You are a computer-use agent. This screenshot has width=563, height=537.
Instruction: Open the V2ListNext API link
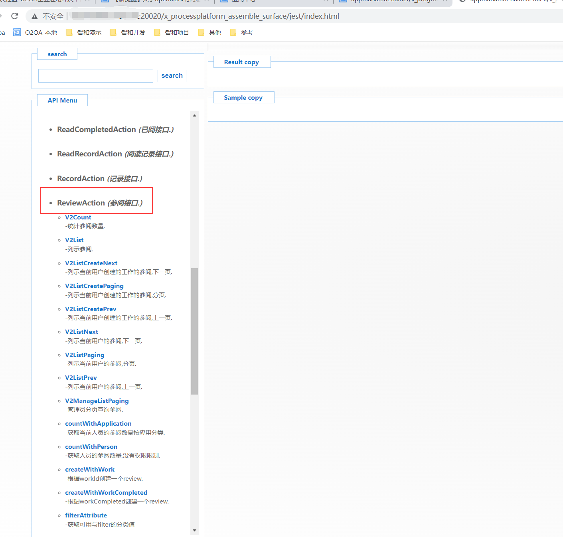[81, 332]
